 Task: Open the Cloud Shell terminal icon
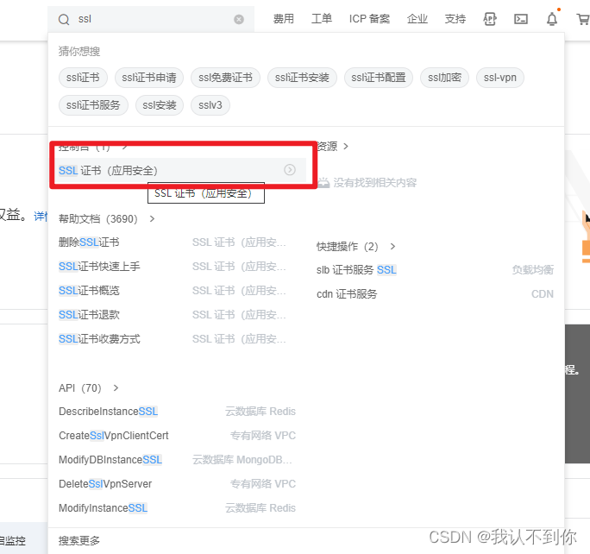coord(521,19)
